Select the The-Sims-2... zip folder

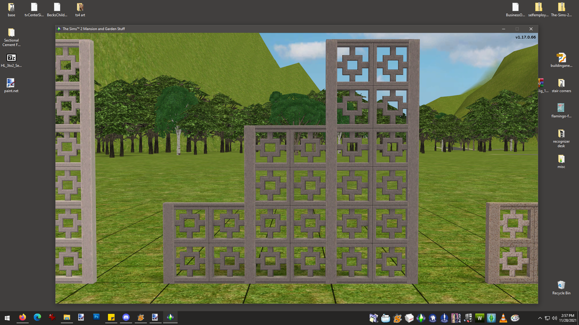point(561,10)
